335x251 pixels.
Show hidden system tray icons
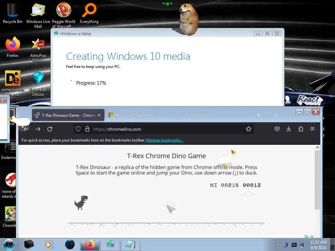[x=278, y=245]
